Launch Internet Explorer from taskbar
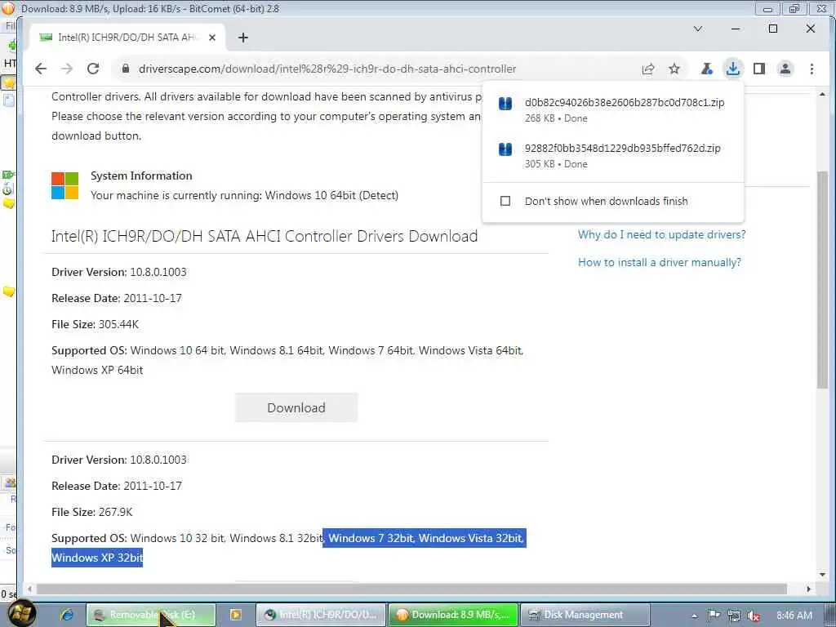The image size is (836, 627). tap(67, 615)
